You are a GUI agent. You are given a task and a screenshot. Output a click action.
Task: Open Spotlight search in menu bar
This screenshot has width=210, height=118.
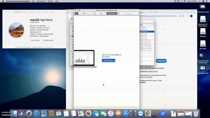pyautogui.click(x=199, y=1)
